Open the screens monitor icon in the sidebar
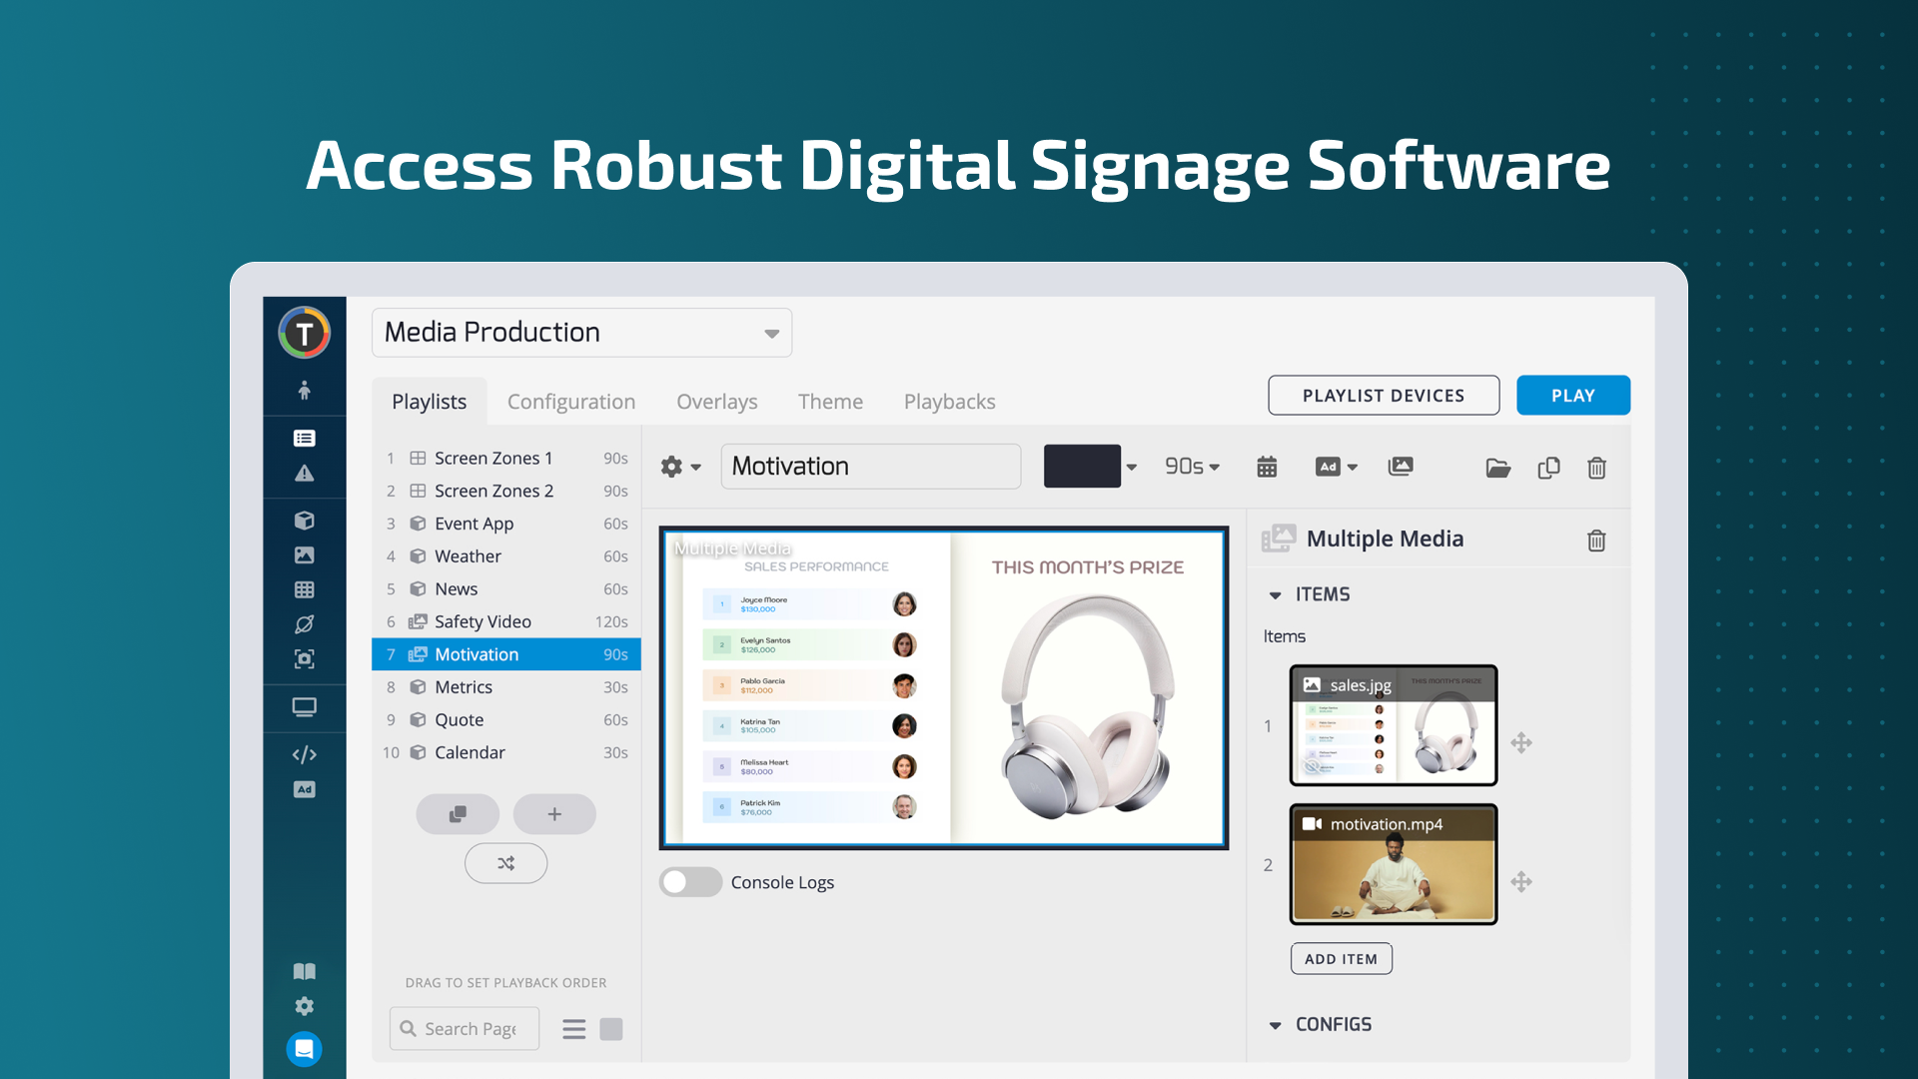The height and width of the screenshot is (1079, 1918). (x=304, y=707)
